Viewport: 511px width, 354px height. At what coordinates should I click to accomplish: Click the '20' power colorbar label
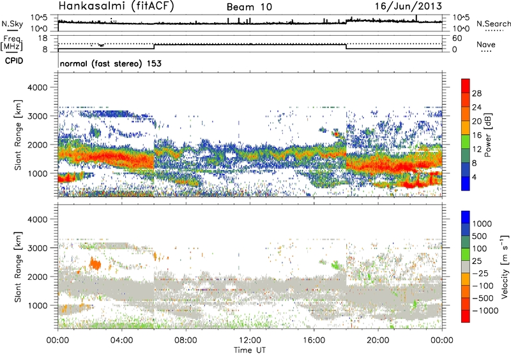click(477, 121)
